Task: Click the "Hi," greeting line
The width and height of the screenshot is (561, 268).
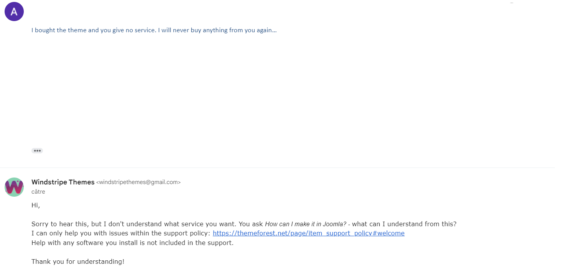Action: (x=36, y=206)
